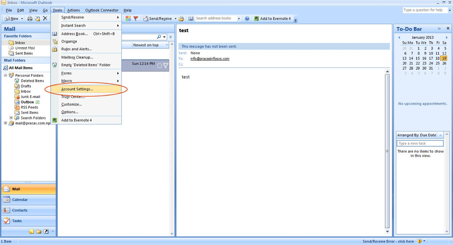Open the Outlook Connector menu
453x245 pixels.
tap(102, 10)
